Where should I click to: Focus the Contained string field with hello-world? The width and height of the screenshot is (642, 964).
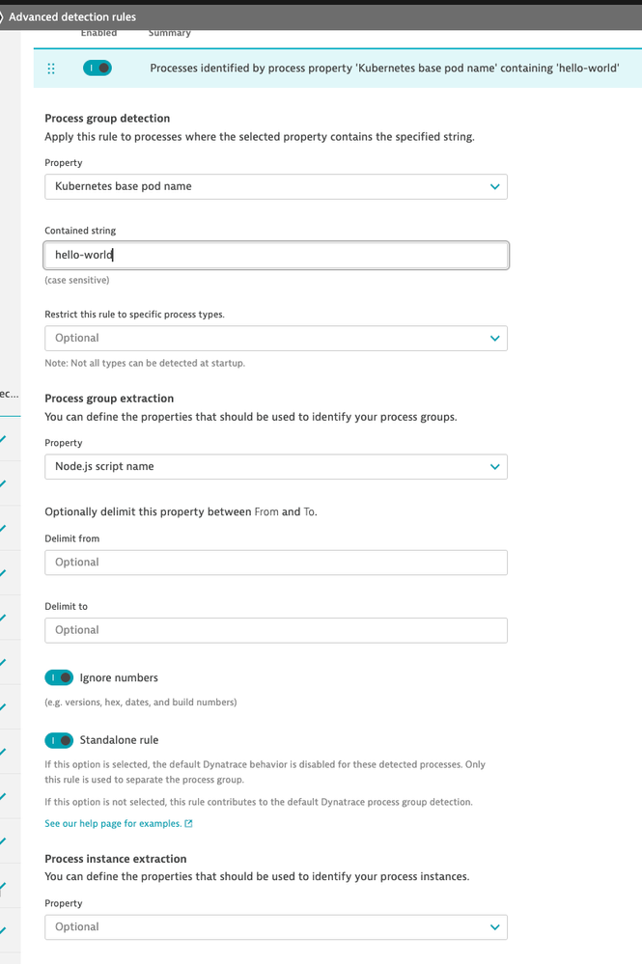pos(276,255)
